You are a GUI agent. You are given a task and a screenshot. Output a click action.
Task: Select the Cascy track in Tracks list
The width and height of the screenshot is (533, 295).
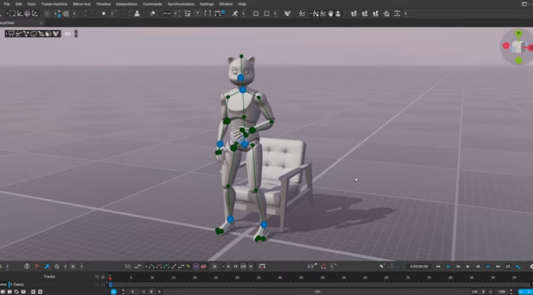[19, 284]
